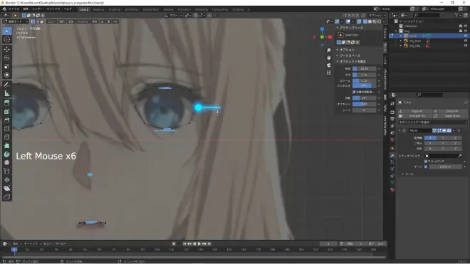The image size is (470, 264).
Task: Open the Modifier wrench properties tab
Action: pyautogui.click(x=392, y=155)
